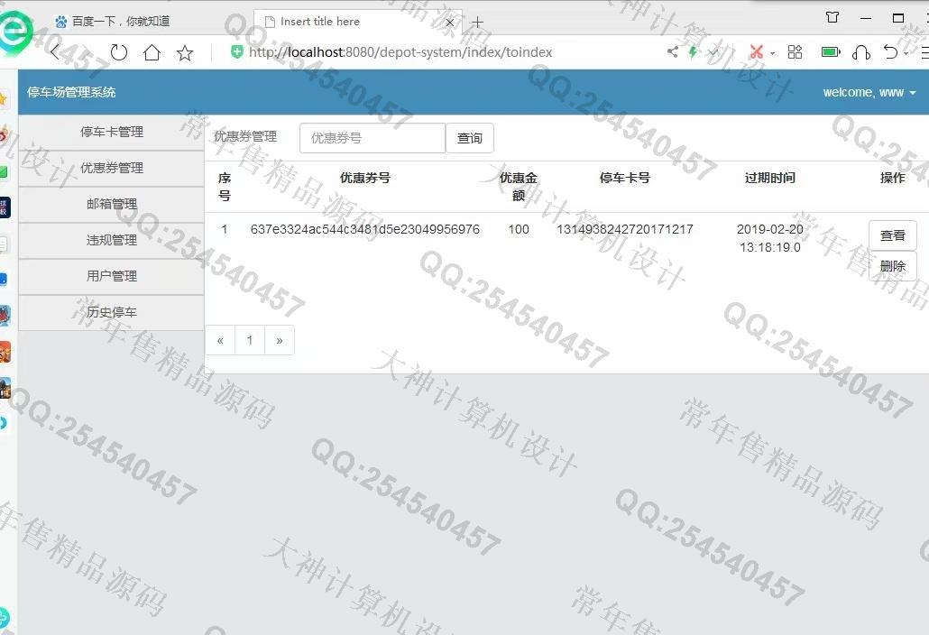Click the browser back arrow
This screenshot has height=635, width=929.
(55, 52)
